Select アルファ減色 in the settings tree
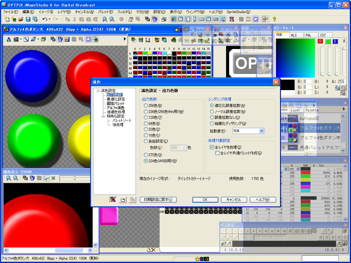 click(115, 107)
